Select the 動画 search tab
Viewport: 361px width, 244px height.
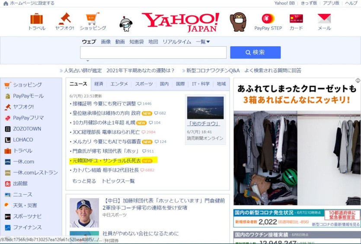point(120,42)
